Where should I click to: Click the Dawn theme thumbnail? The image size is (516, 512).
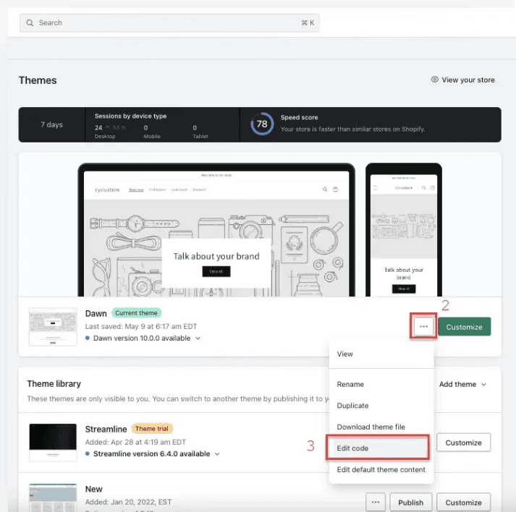53,327
